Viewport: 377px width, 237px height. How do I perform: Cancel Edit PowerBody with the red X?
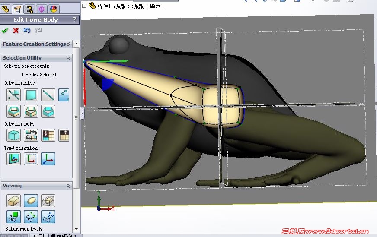pos(16,31)
